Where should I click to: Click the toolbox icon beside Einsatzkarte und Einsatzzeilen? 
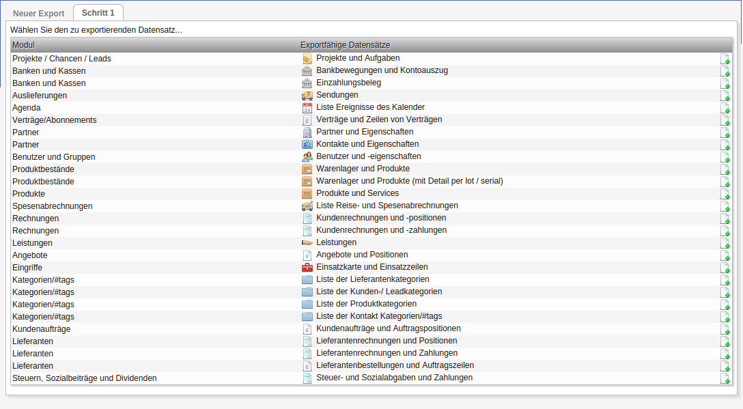[307, 268]
